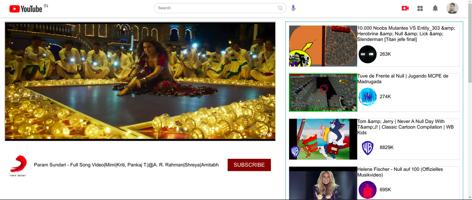Click the 274K view count
The height and width of the screenshot is (200, 472).
tap(385, 97)
